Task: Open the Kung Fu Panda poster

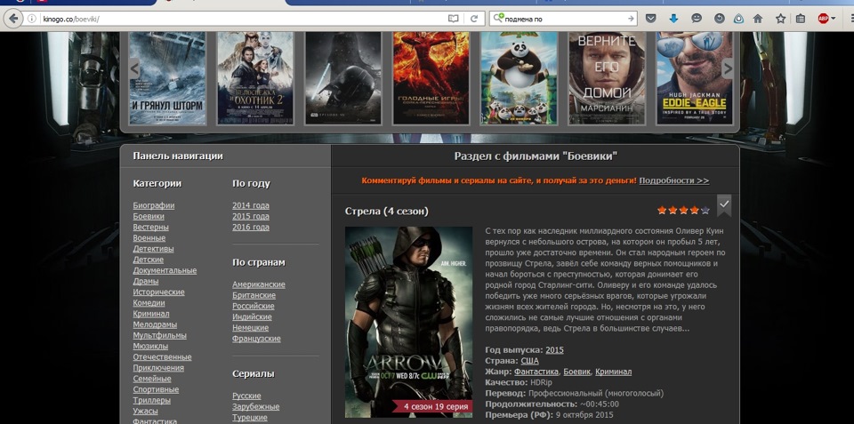Action: (x=519, y=78)
